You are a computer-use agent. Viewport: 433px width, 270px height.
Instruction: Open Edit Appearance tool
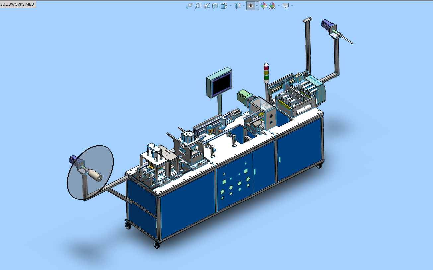pos(264,6)
